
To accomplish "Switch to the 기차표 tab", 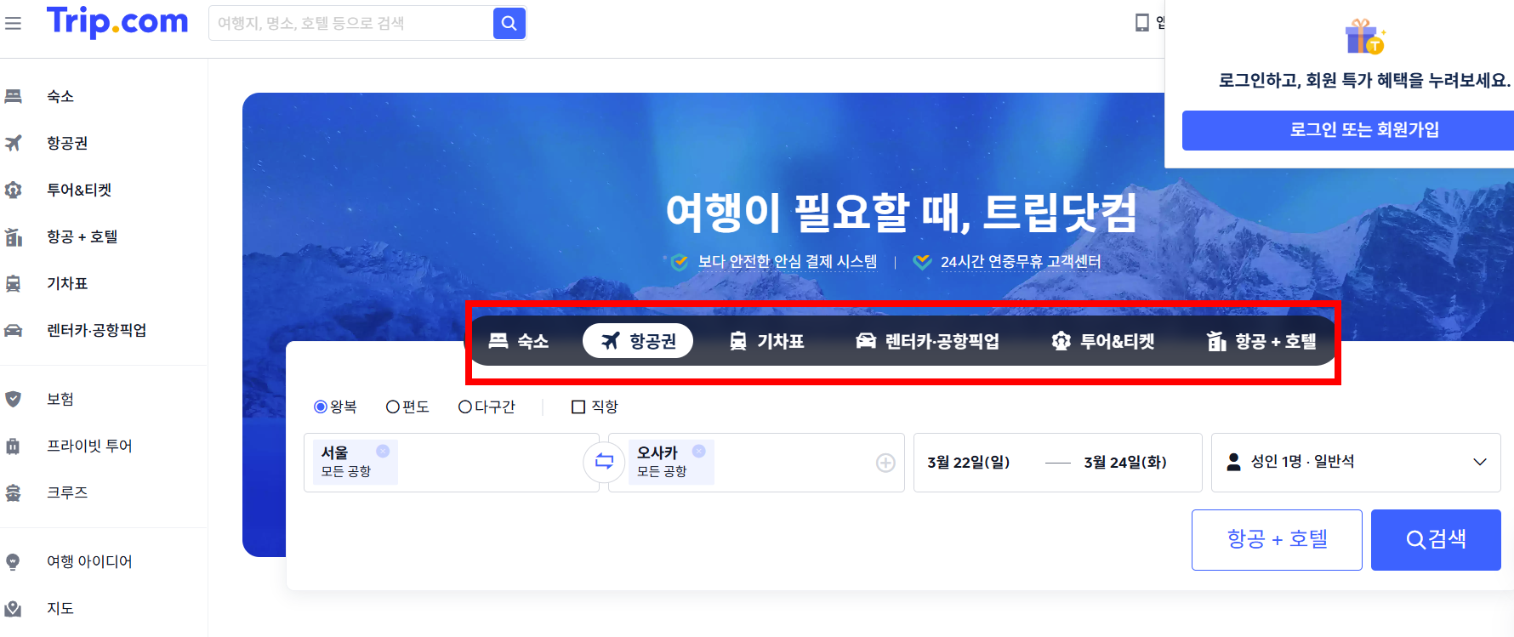I will (x=766, y=341).
